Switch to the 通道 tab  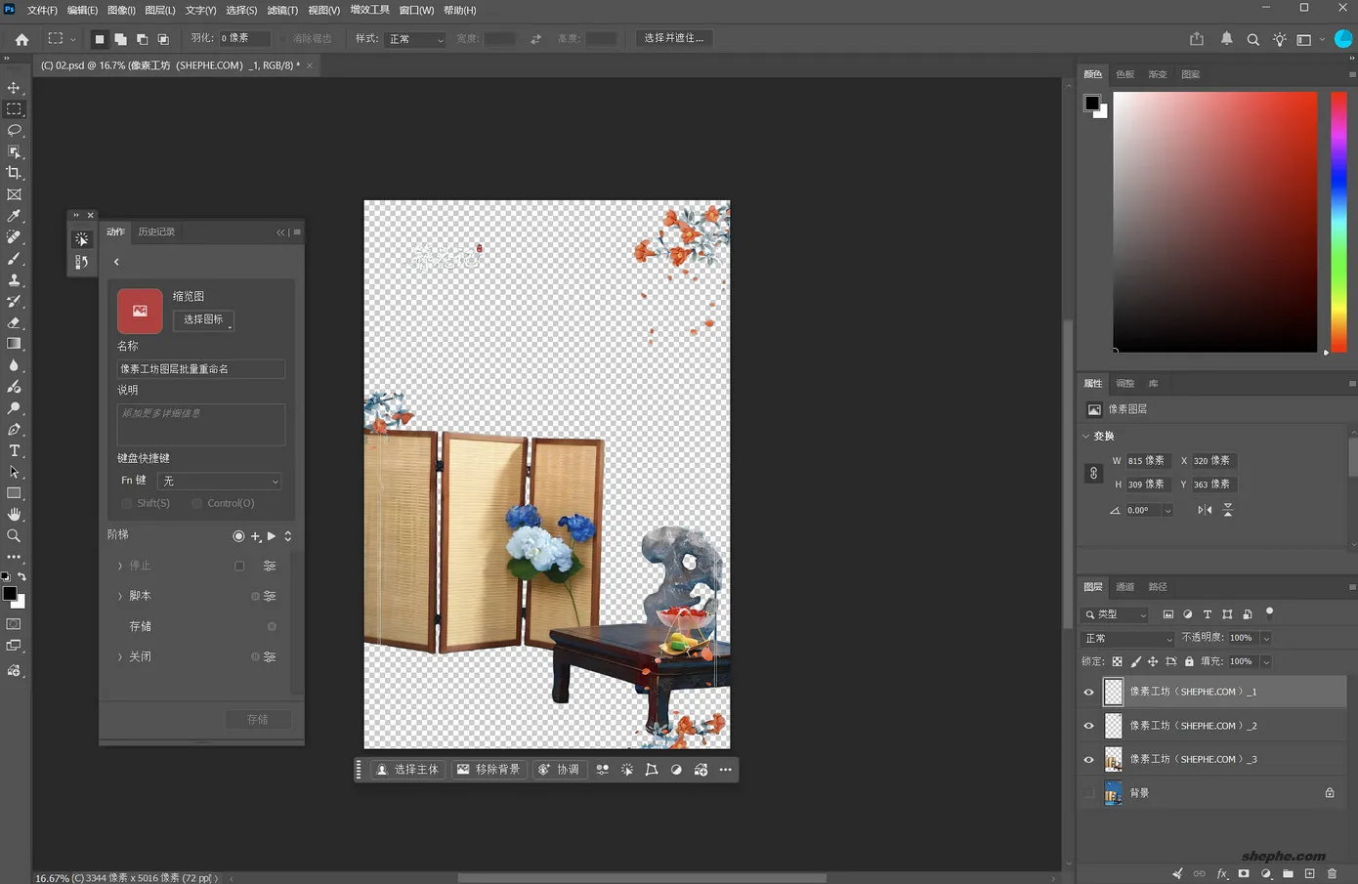tap(1125, 587)
